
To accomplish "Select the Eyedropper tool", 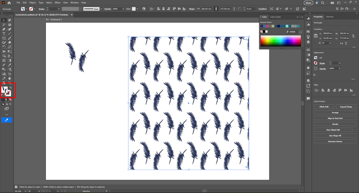I will pyautogui.click(x=9, y=65).
